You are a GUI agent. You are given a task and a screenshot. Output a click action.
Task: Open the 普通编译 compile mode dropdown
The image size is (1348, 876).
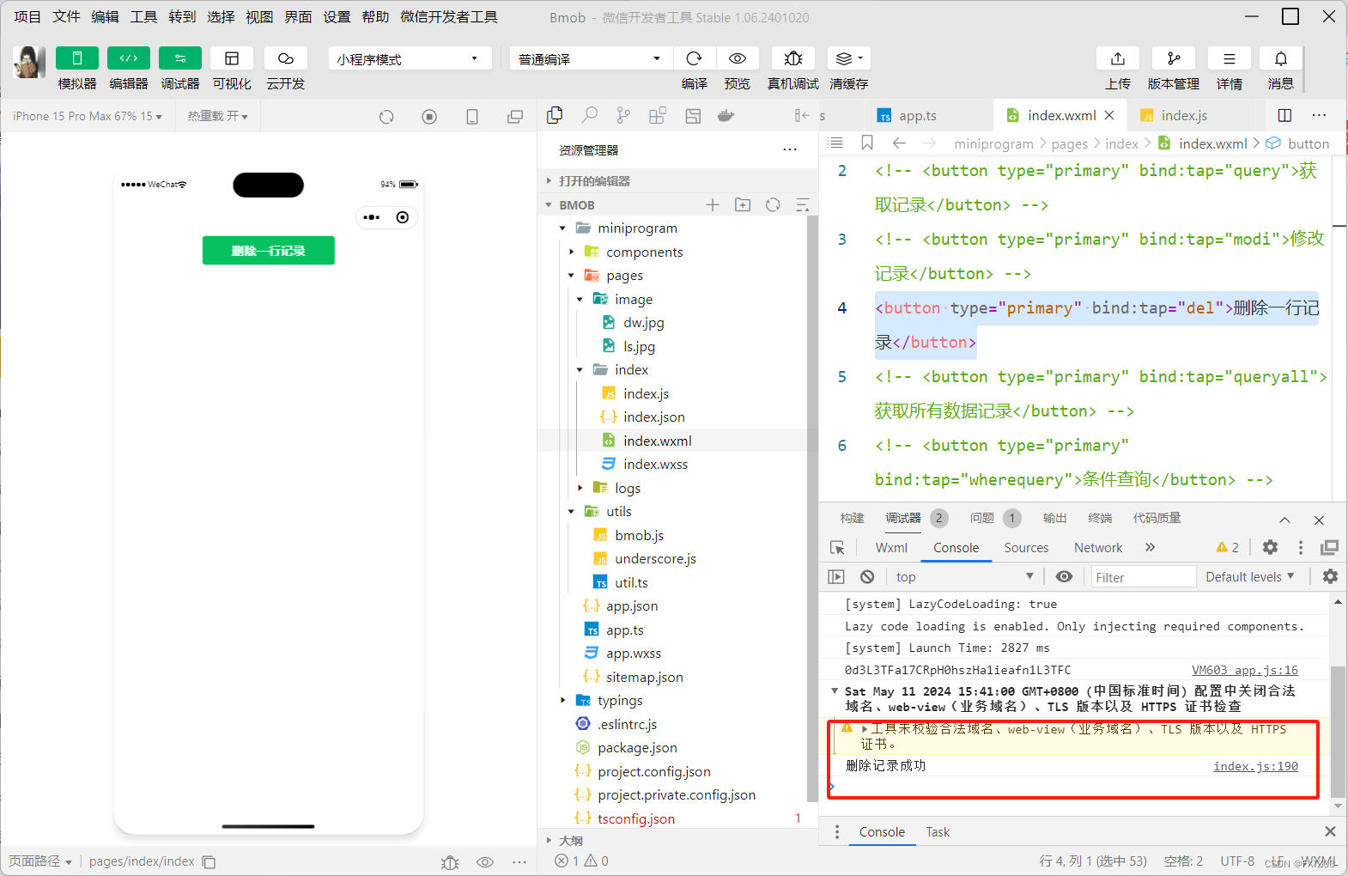tap(590, 58)
